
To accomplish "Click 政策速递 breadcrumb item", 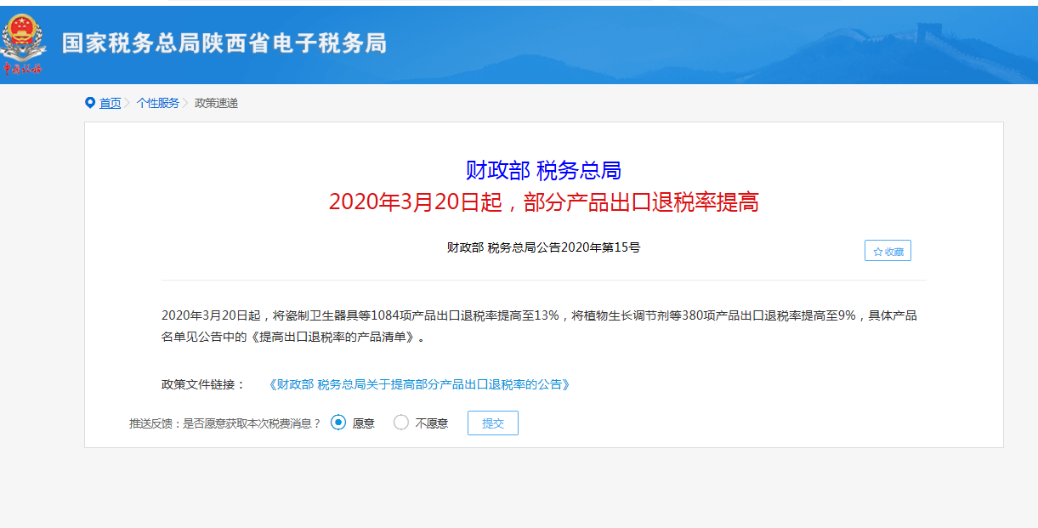I will coord(216,103).
